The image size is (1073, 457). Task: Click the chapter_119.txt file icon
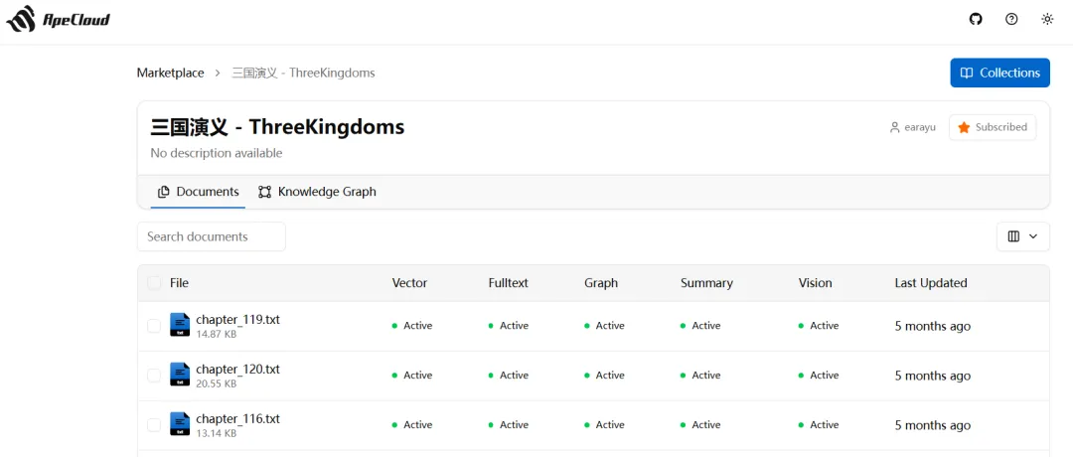click(x=180, y=325)
